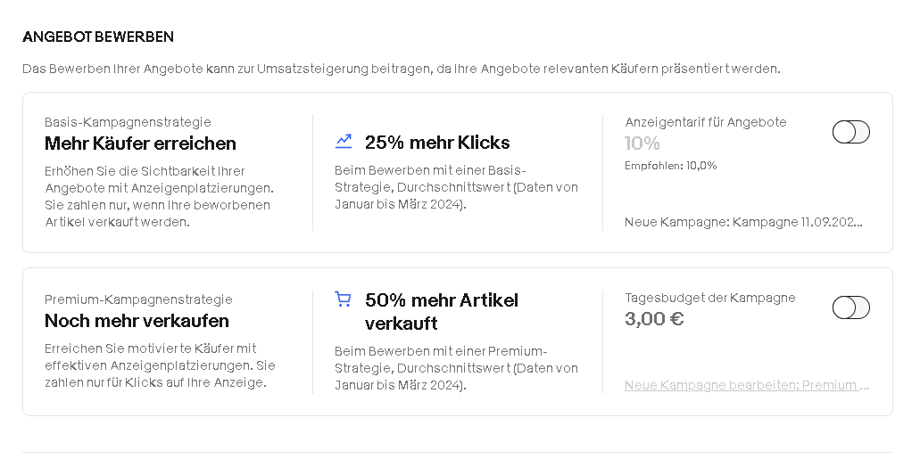This screenshot has width=920, height=459.
Task: Click the rising-chart icon beside 25% mehr Klicks
Action: [x=344, y=142]
